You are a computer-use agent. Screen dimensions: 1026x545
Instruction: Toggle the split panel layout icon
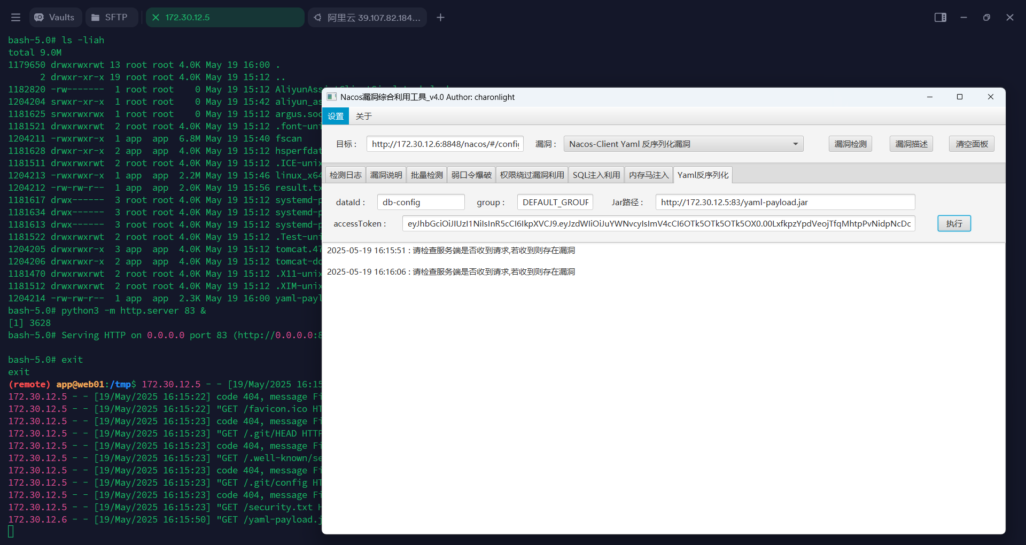941,18
